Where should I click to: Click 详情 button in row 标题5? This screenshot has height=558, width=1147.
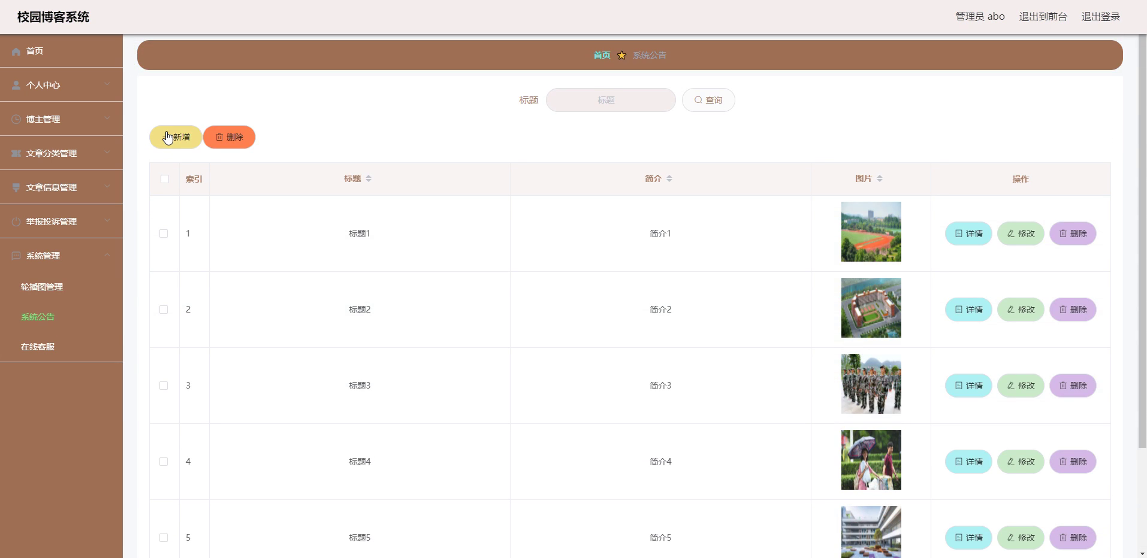click(968, 538)
